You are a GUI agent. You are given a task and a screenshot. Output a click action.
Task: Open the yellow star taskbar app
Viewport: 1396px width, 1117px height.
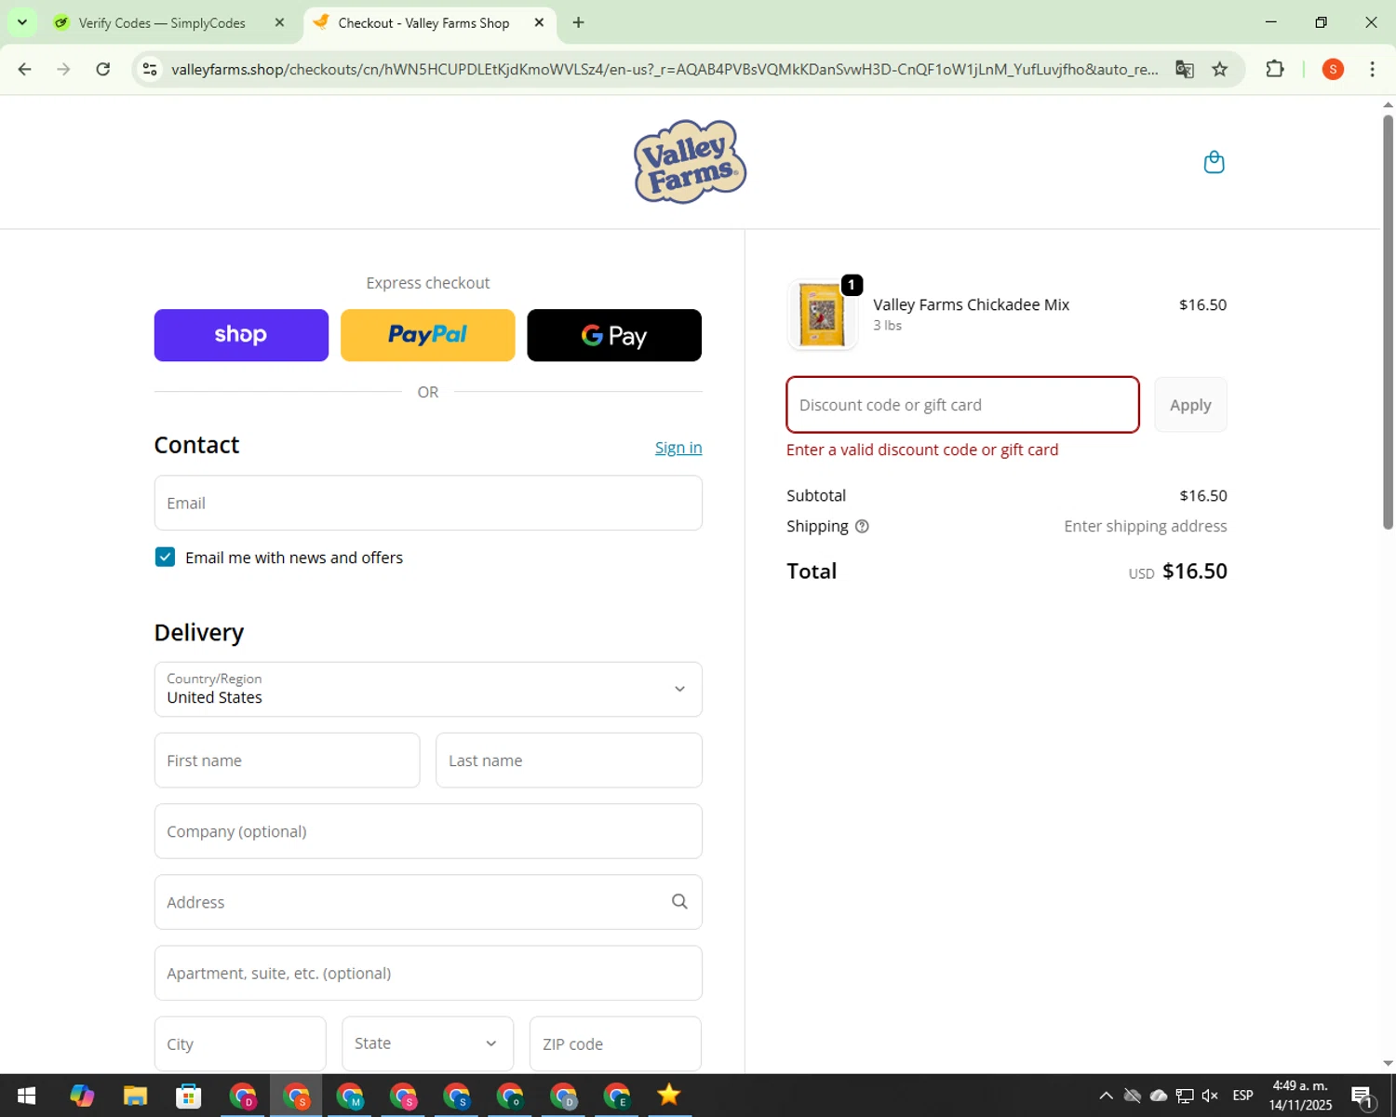point(668,1096)
